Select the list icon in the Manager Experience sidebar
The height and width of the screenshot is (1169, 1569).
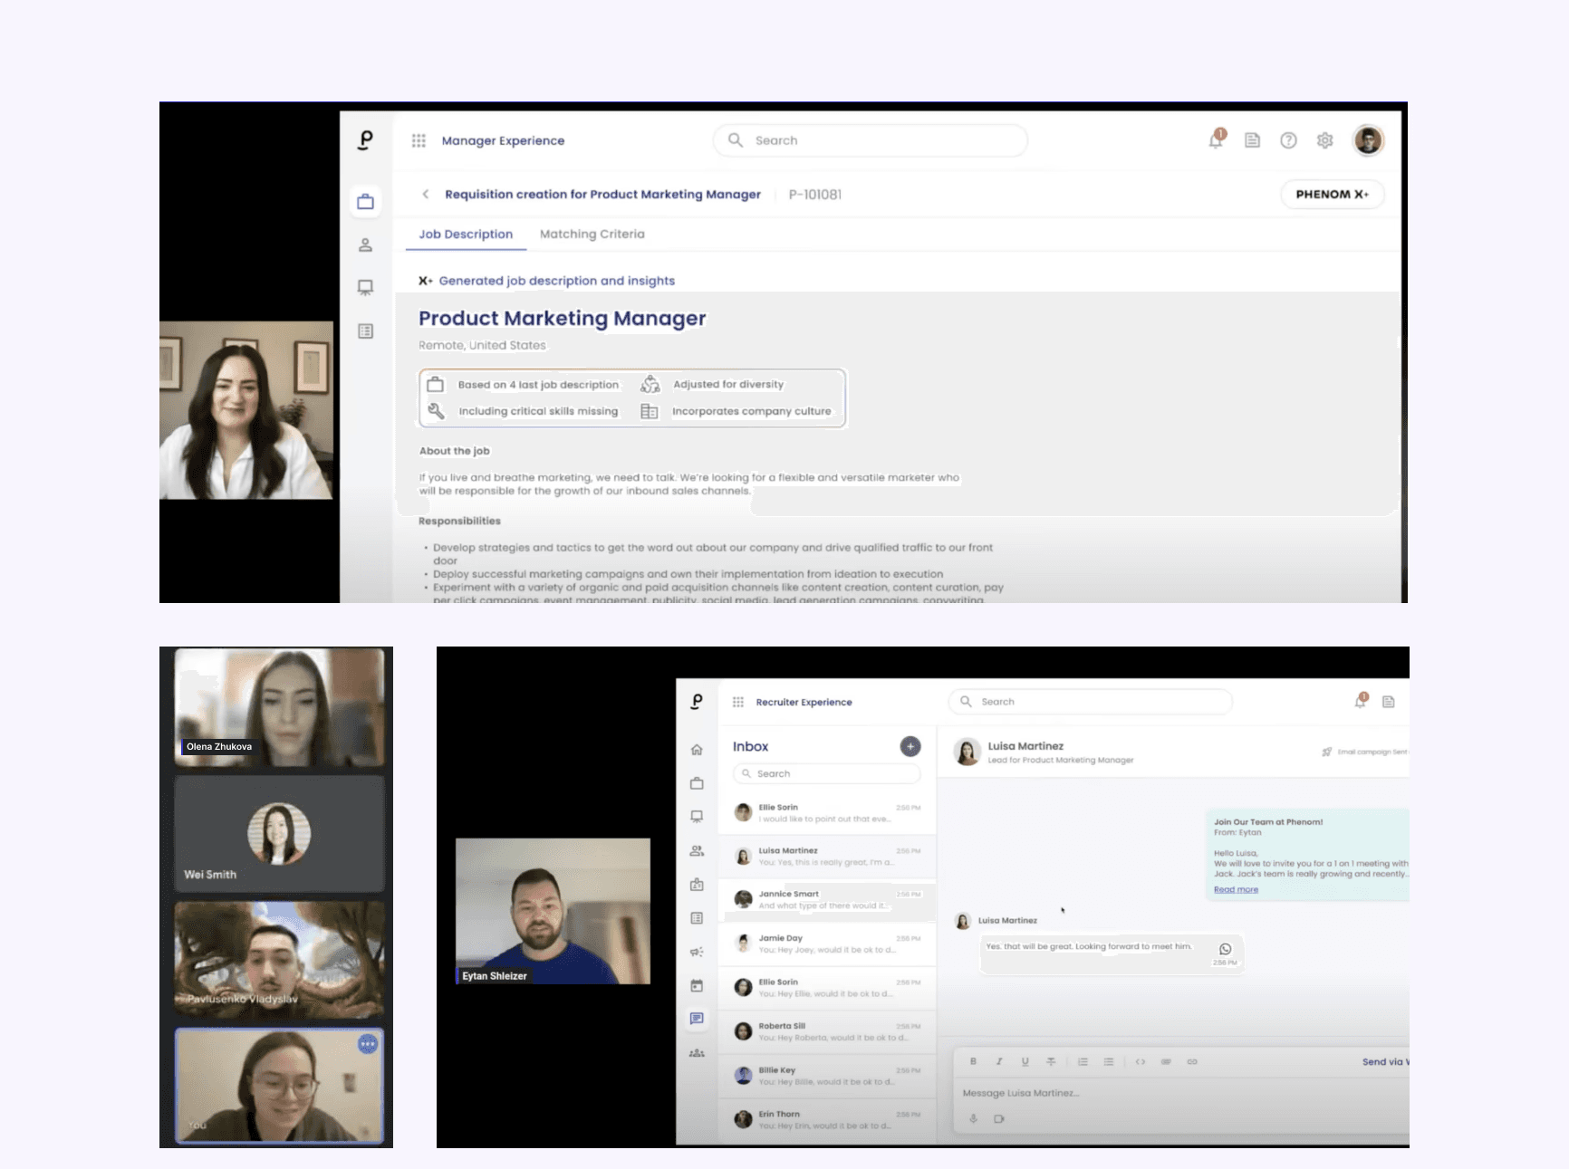[x=365, y=331]
